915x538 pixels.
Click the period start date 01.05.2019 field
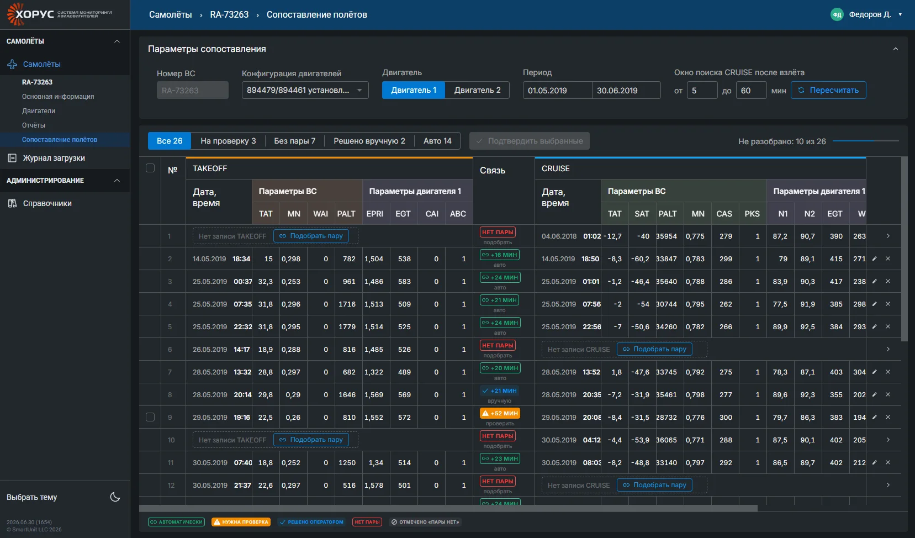coord(557,90)
